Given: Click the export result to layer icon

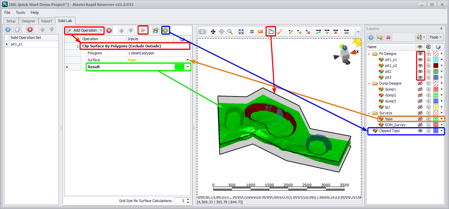Looking at the screenshot, I should pos(166,30).
